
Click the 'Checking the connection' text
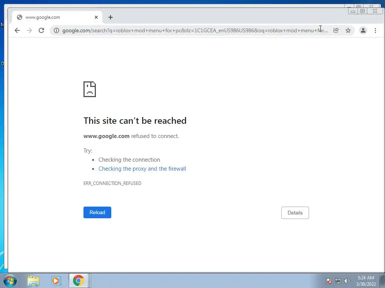129,160
